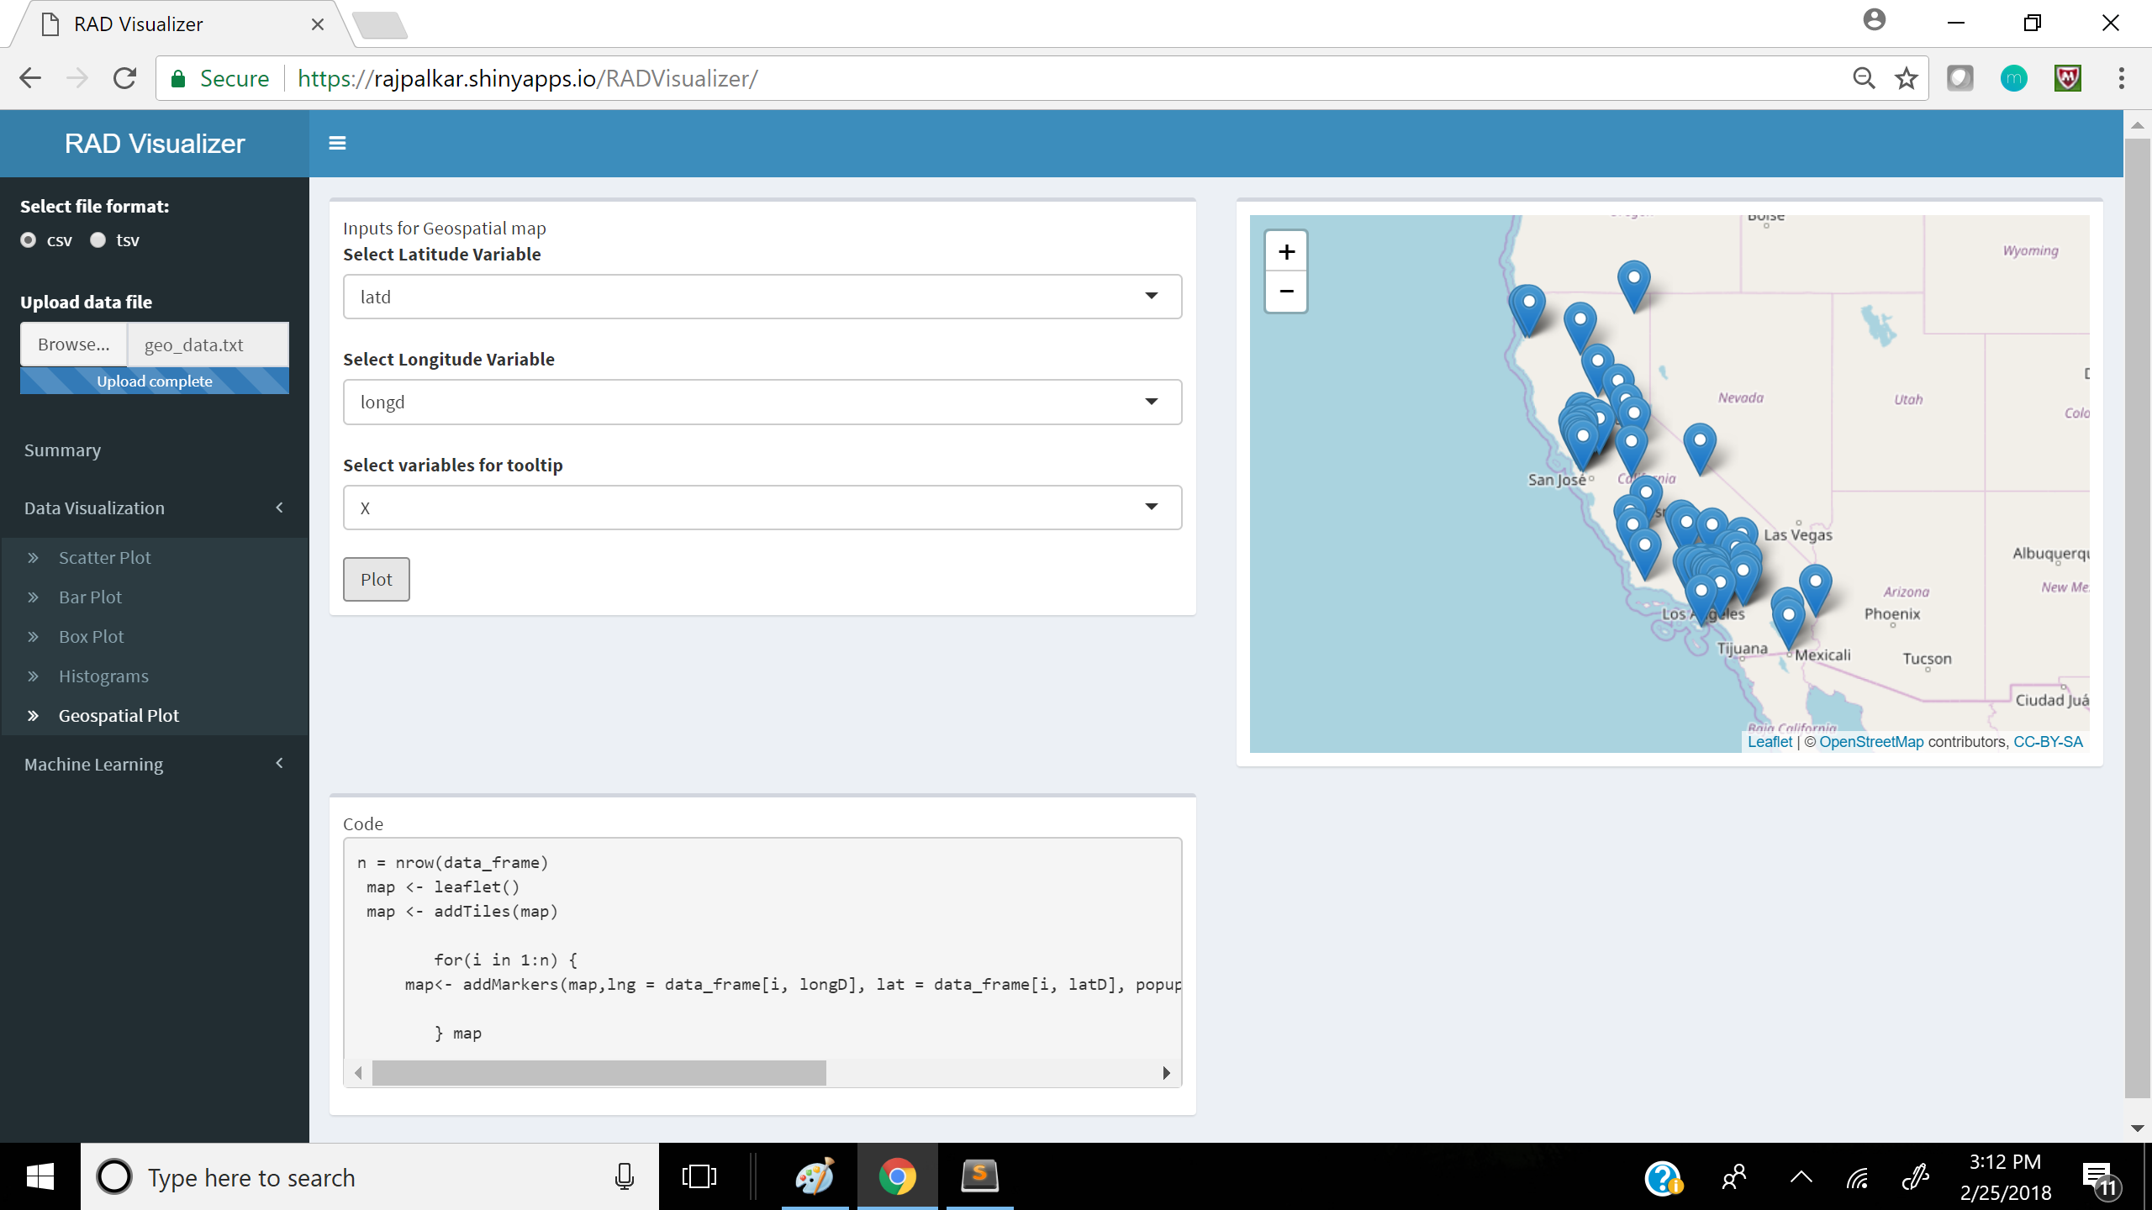The image size is (2152, 1210).
Task: Open the Longitude Variable dropdown
Action: click(762, 402)
